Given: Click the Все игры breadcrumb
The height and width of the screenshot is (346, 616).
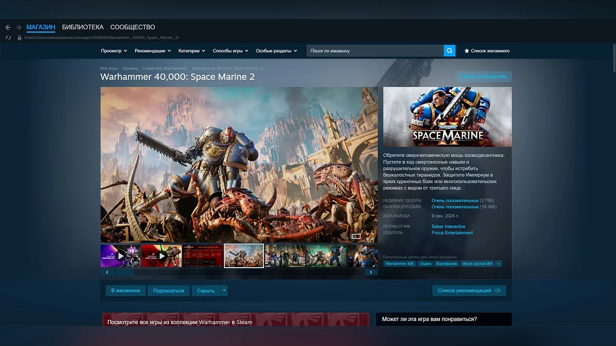Looking at the screenshot, I should (109, 68).
